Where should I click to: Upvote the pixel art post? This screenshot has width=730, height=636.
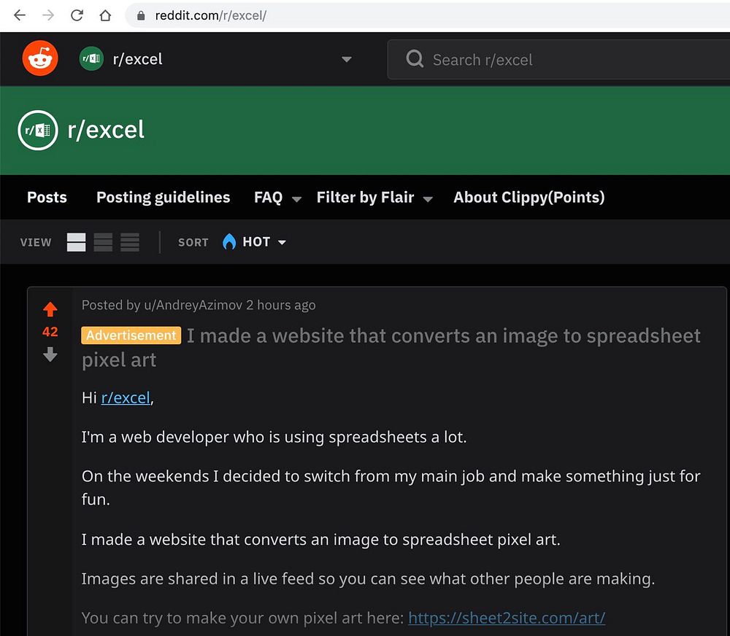(x=50, y=309)
